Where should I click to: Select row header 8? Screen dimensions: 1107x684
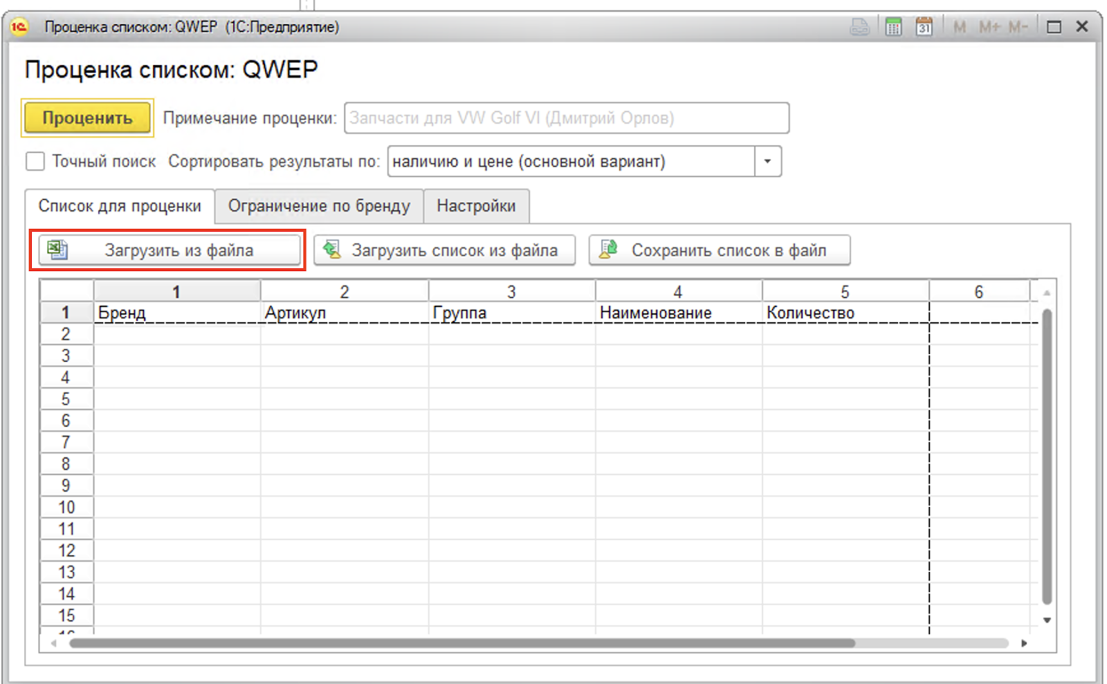coord(66,464)
